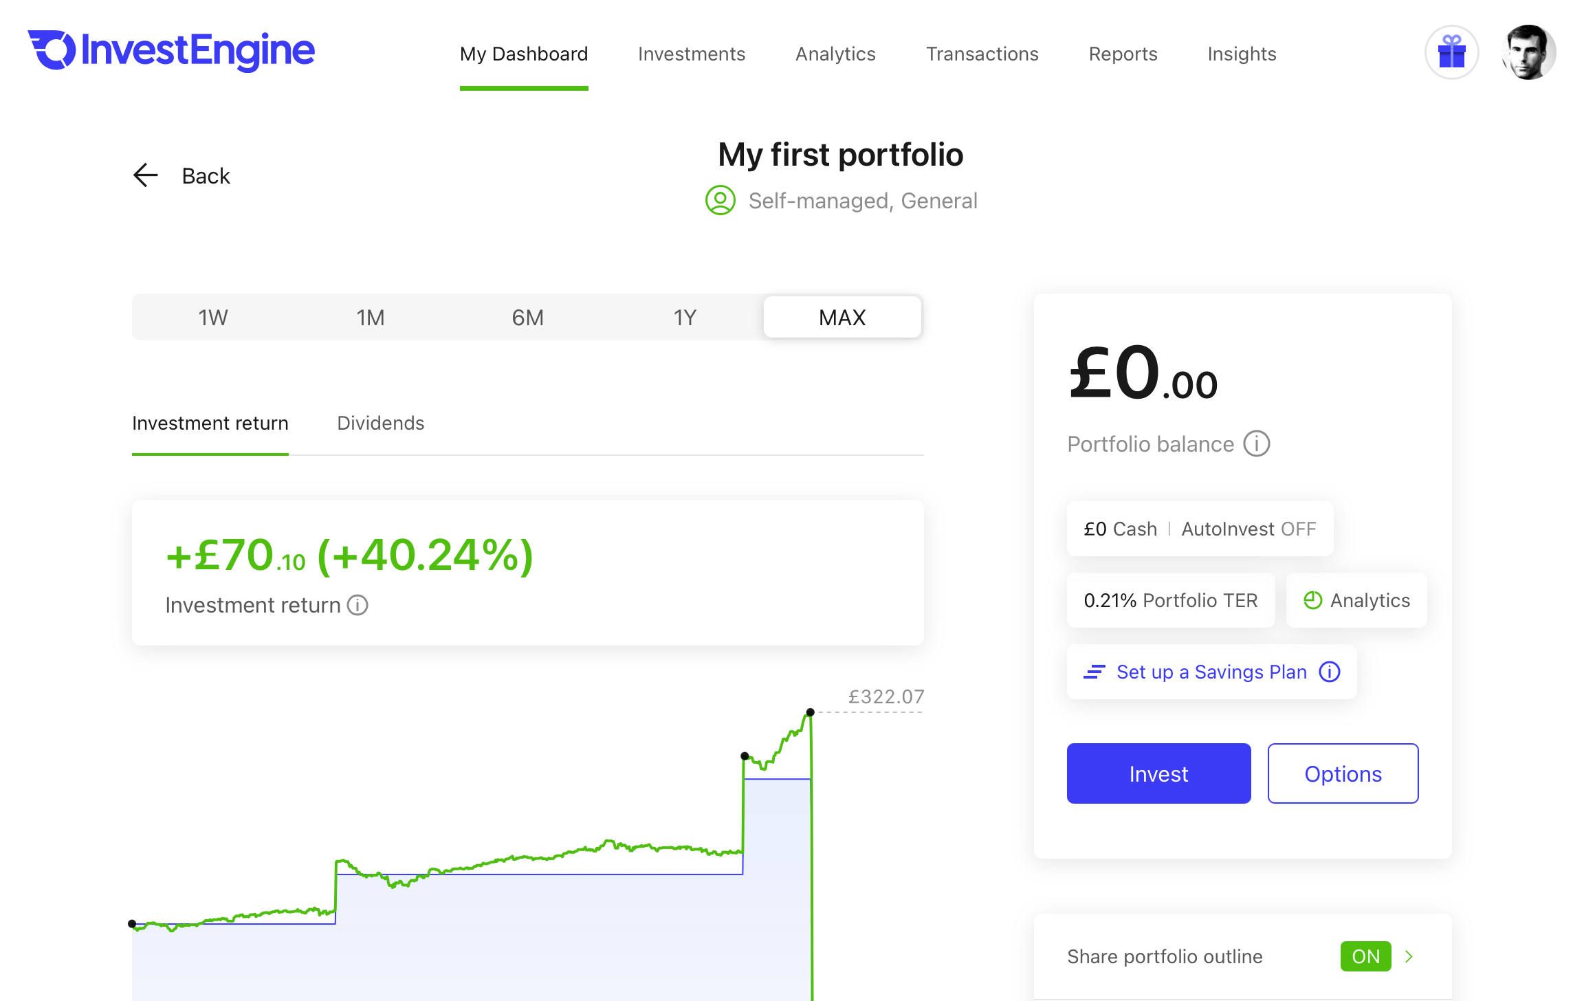Open the Options button

point(1343,773)
